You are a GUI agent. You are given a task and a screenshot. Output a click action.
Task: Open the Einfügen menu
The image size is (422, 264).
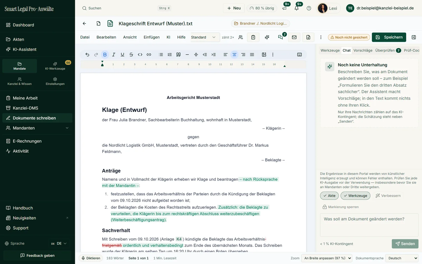tap(152, 37)
